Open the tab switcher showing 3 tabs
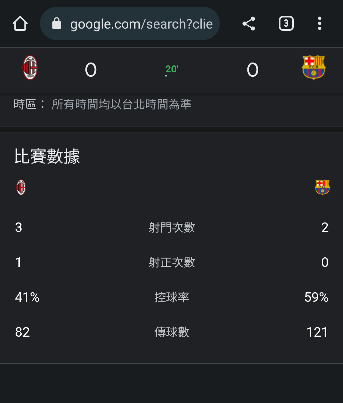 286,23
